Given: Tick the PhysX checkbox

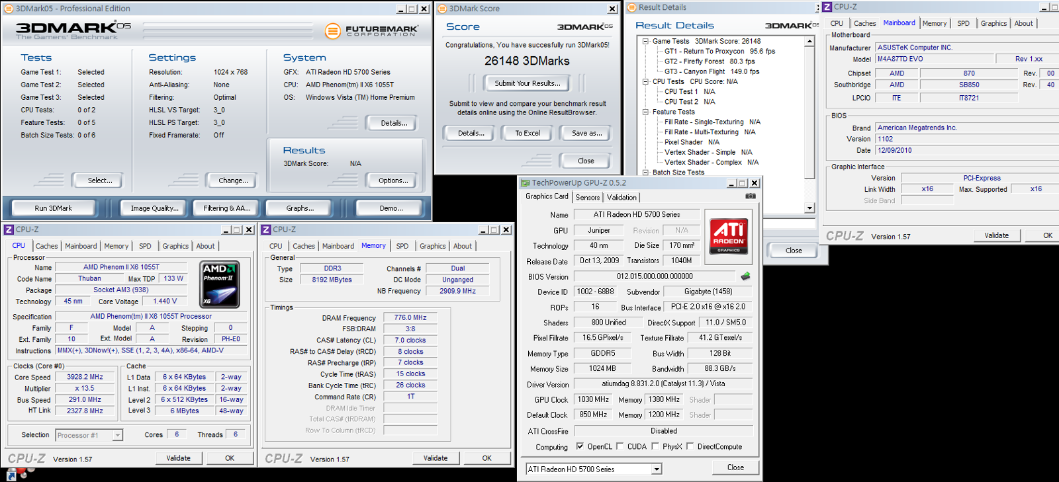Looking at the screenshot, I should (x=655, y=446).
